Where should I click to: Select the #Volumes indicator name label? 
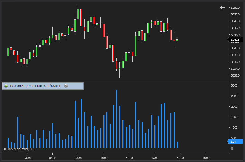point(17,86)
